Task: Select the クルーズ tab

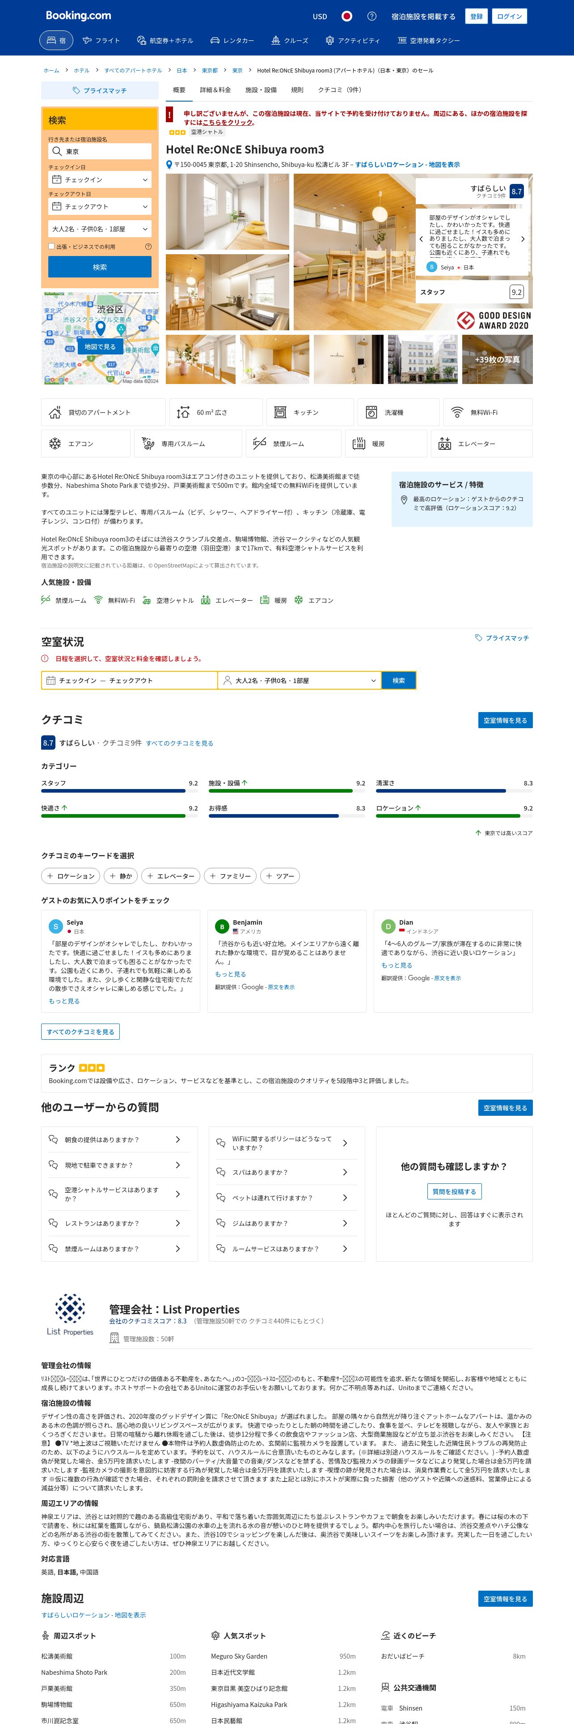Action: coord(289,41)
